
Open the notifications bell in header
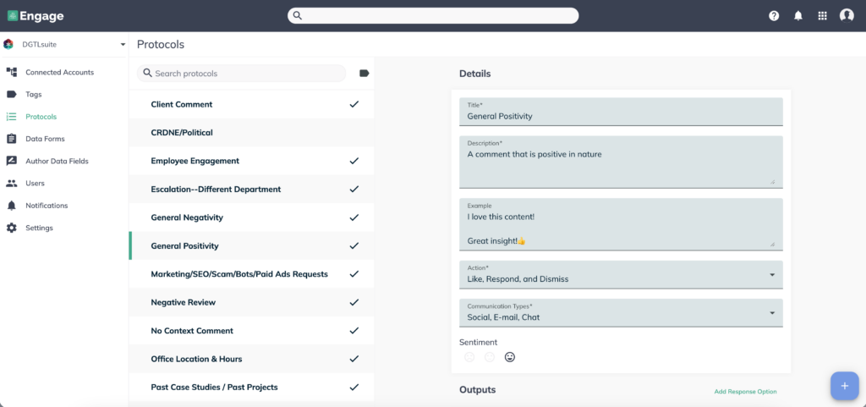pyautogui.click(x=798, y=15)
